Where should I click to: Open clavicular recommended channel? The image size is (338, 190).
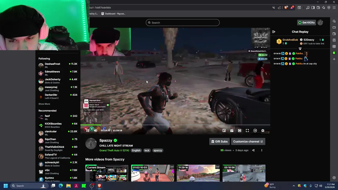click(x=58, y=133)
